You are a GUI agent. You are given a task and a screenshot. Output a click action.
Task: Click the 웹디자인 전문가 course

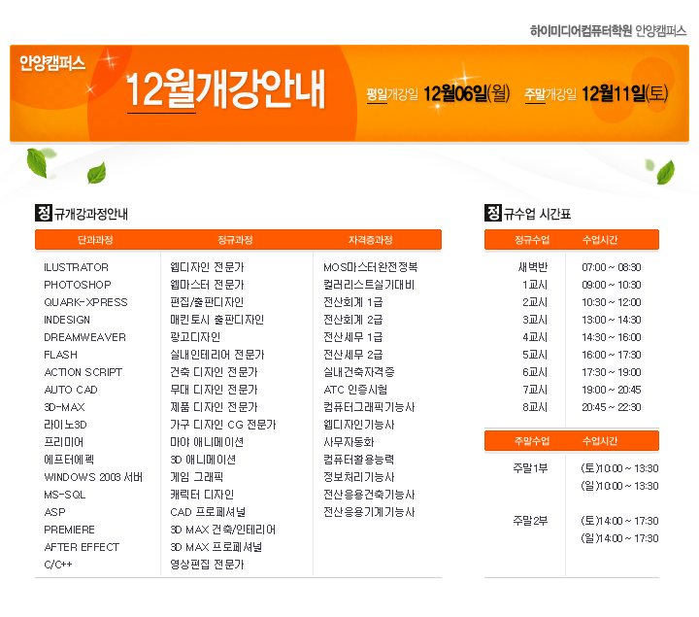[207, 267]
